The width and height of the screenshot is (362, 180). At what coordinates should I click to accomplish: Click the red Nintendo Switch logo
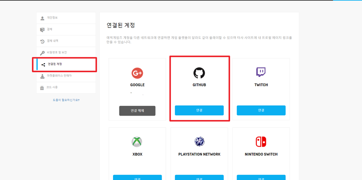click(261, 142)
